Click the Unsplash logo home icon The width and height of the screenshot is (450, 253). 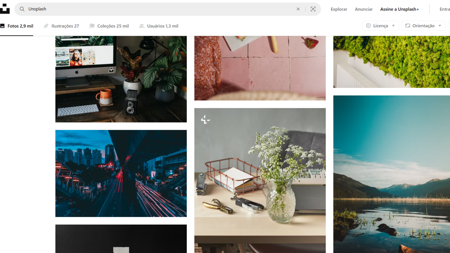pos(4,9)
